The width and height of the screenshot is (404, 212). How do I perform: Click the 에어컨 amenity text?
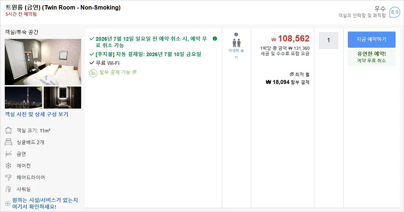click(24, 166)
